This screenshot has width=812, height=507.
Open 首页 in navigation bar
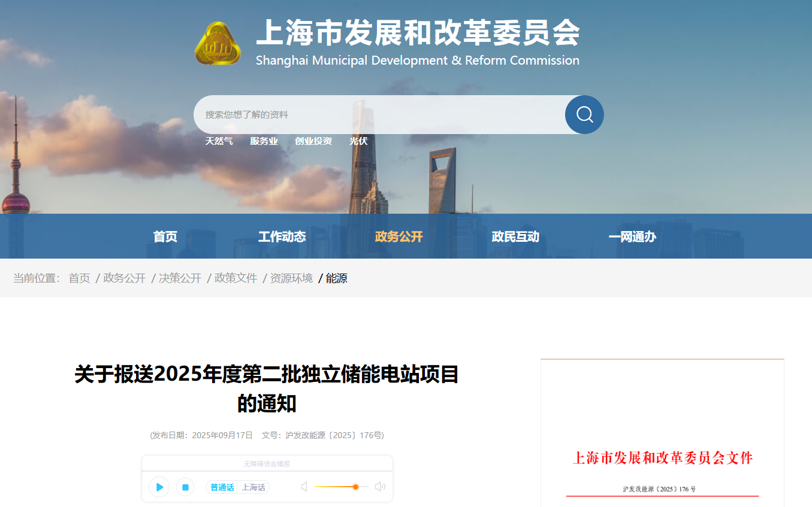click(x=165, y=236)
